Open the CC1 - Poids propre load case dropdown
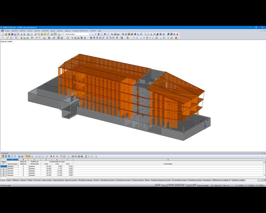 pos(76,34)
